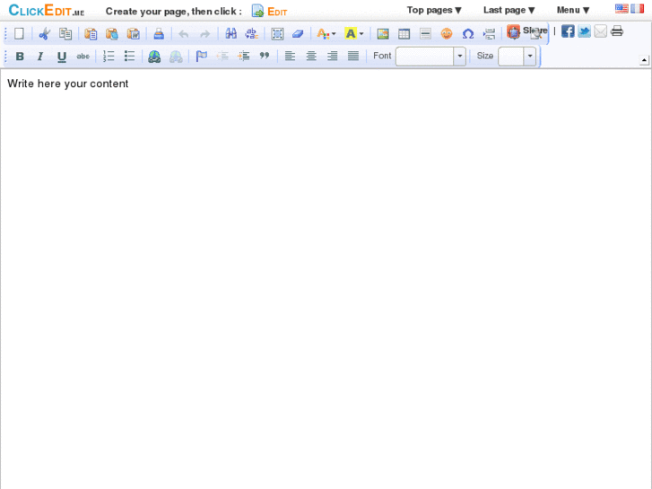Toggle numbered list

pos(109,57)
